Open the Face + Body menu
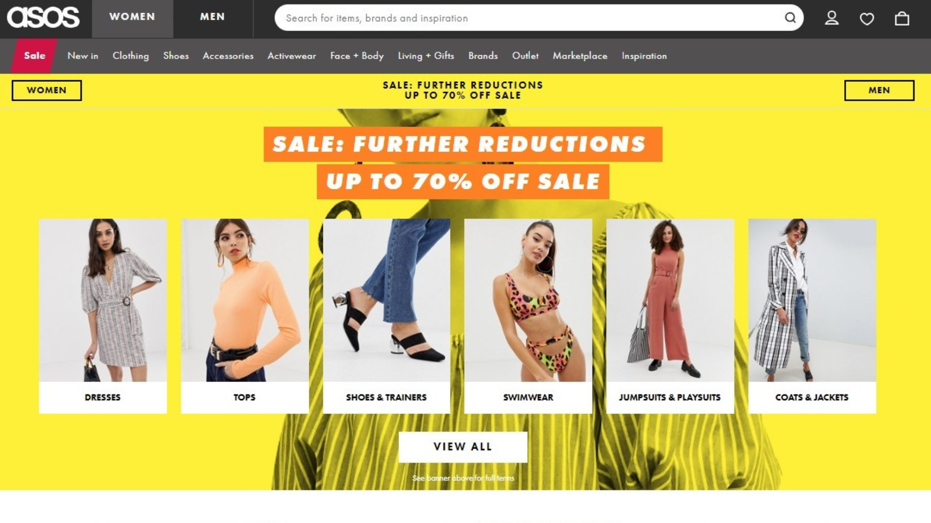Screen dimensions: 931x523 [x=356, y=56]
